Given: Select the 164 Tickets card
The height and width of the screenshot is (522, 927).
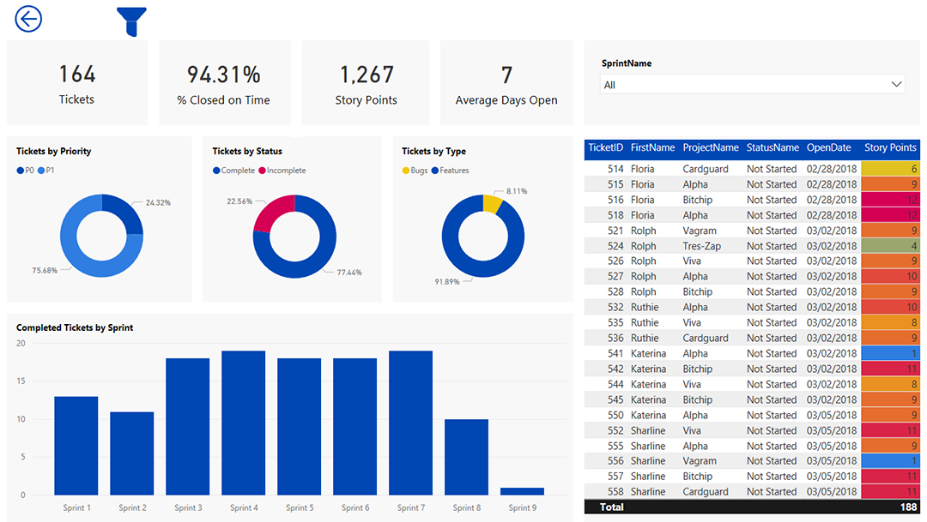Looking at the screenshot, I should click(77, 82).
